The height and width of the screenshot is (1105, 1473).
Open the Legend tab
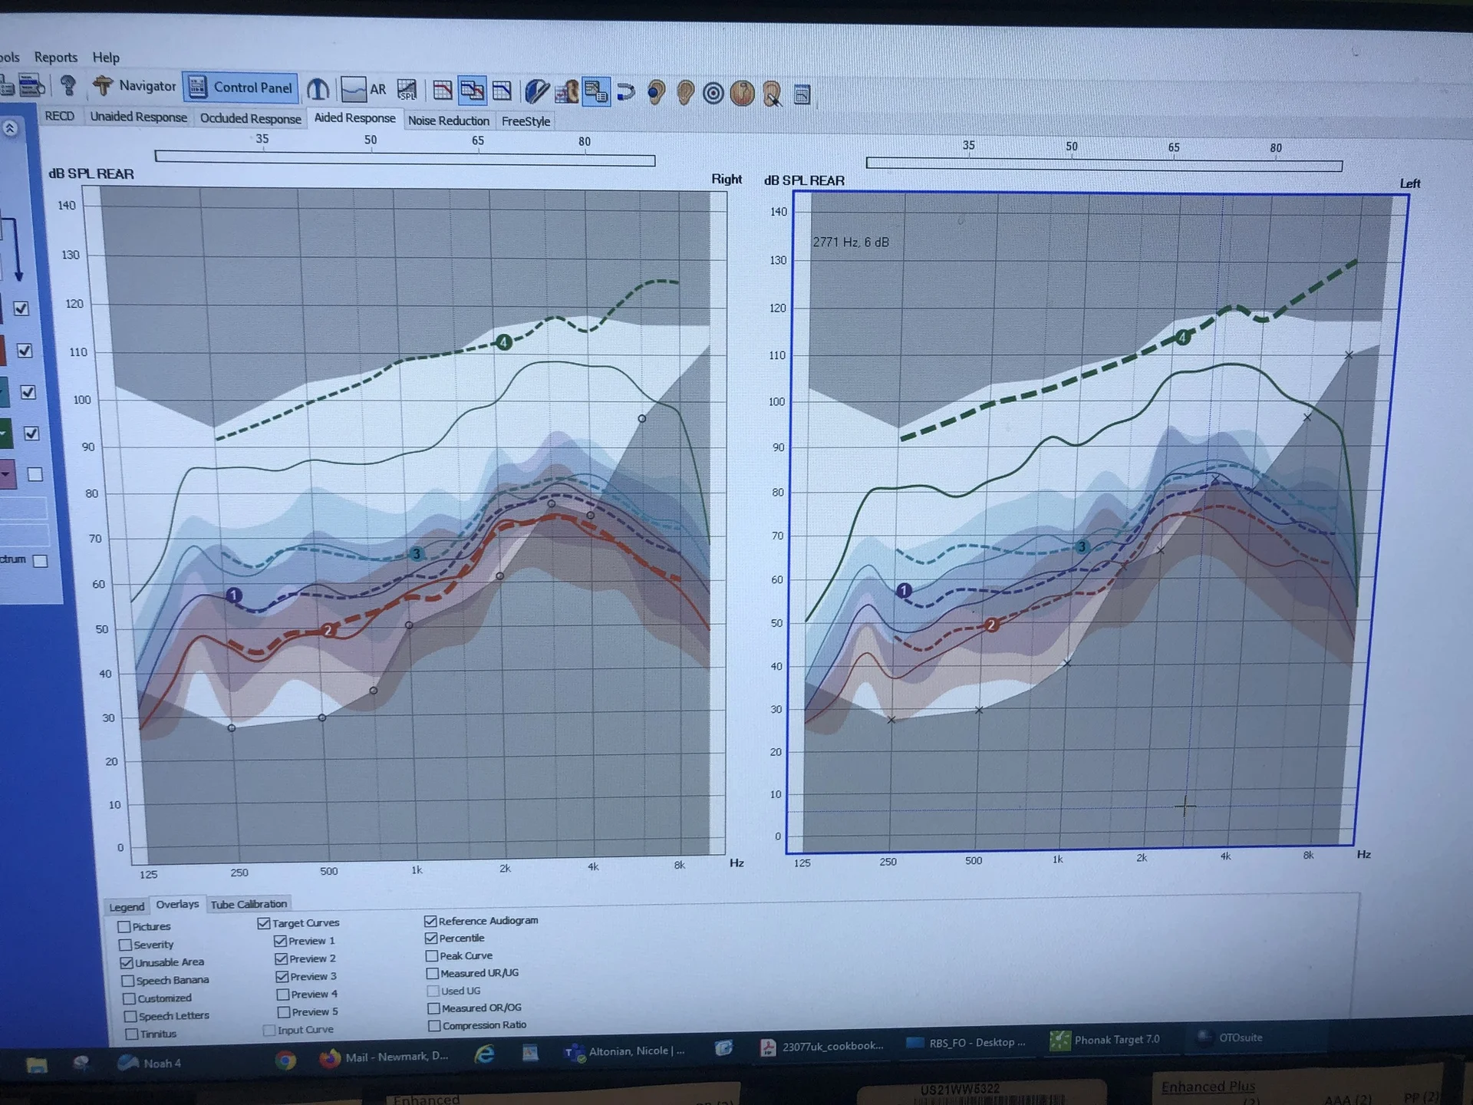126,906
